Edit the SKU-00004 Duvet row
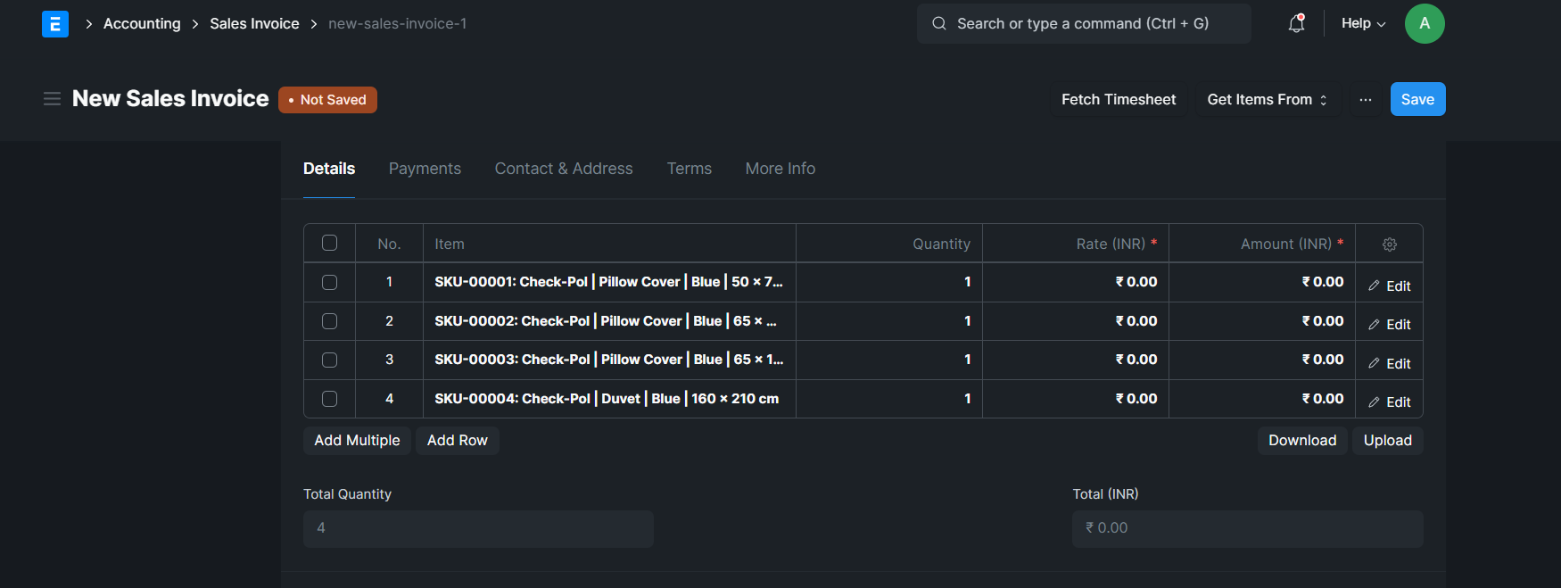This screenshot has height=588, width=1561. click(x=1389, y=401)
